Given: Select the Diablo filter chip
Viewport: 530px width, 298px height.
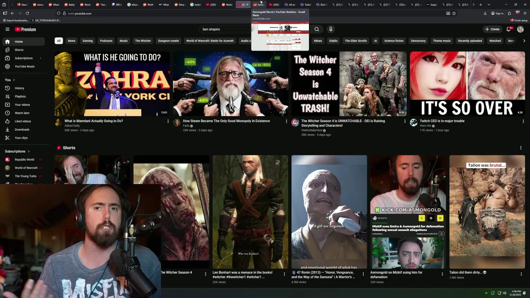Looking at the screenshot, I should pyautogui.click(x=333, y=41).
